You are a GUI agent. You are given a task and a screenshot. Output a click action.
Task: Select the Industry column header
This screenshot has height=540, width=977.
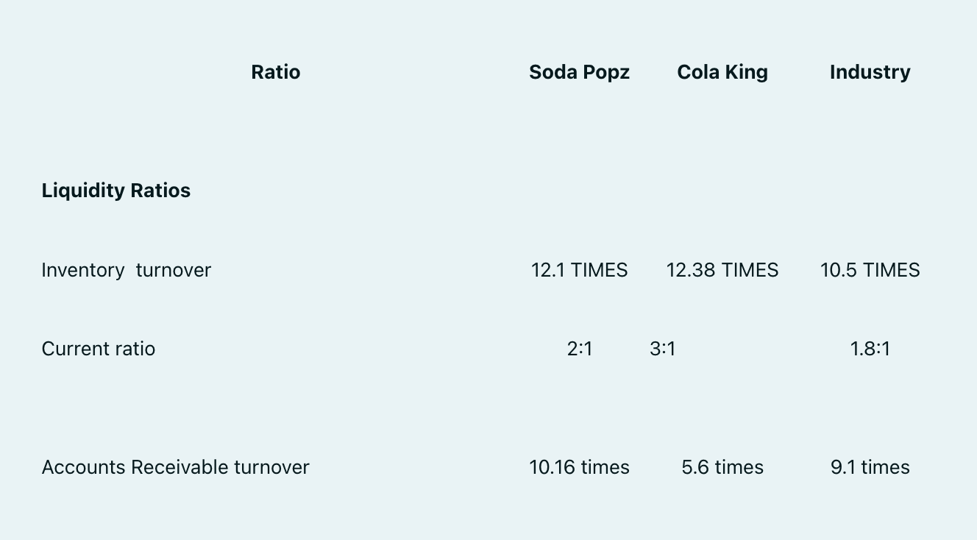pyautogui.click(x=870, y=72)
